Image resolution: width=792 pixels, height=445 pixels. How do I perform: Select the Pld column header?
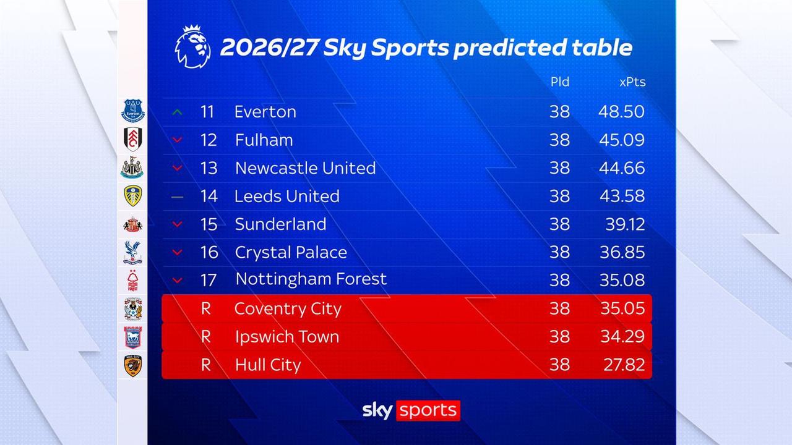point(560,82)
